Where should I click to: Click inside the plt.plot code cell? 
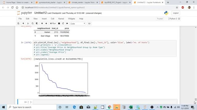coord(105,49)
